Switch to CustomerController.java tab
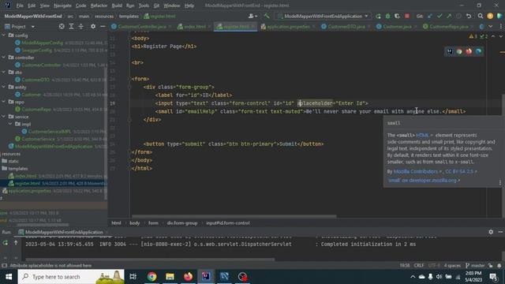 coord(142,26)
